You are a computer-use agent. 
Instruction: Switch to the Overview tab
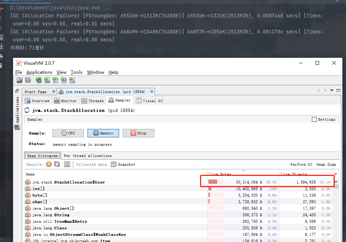point(37,101)
